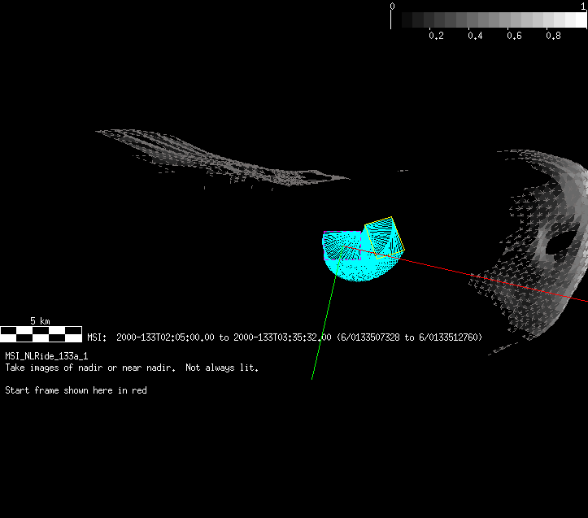The image size is (588, 518).
Task: Click the dark crater on the shaded asteroid
Action: [561, 244]
